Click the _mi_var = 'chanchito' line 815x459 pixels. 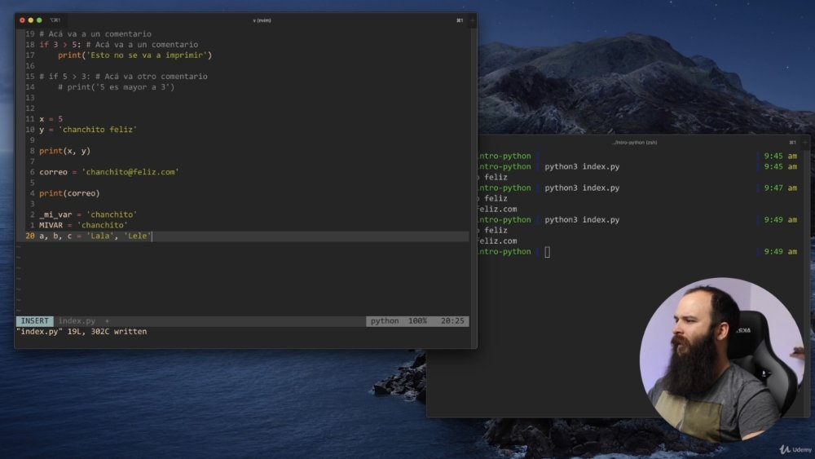(88, 214)
